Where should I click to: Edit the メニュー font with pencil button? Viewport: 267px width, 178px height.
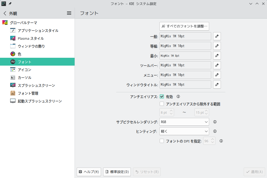tap(217, 75)
